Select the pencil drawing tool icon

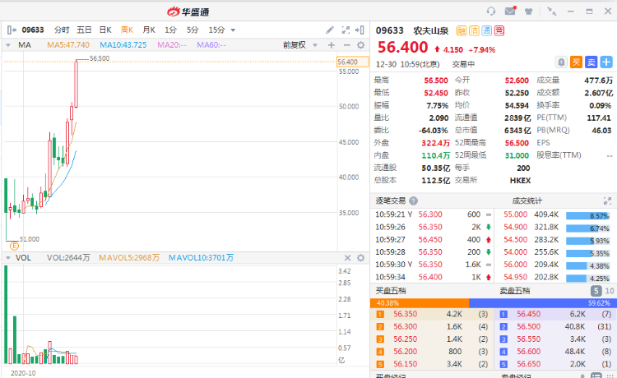coord(330,30)
